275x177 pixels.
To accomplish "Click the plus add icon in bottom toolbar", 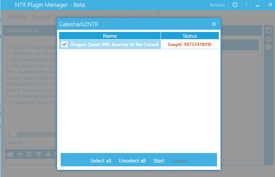I will click(19, 154).
